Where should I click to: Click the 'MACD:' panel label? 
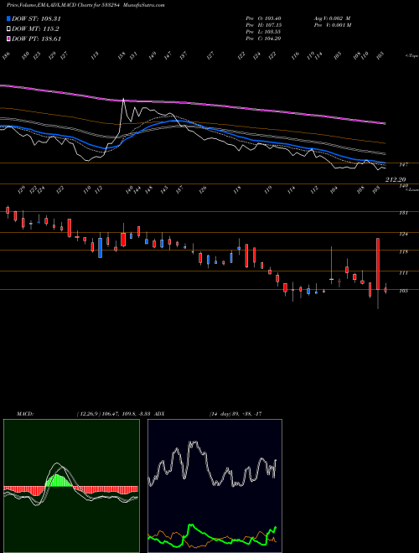(x=25, y=414)
